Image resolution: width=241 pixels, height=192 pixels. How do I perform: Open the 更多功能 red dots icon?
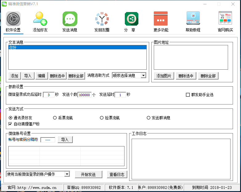(x=161, y=18)
